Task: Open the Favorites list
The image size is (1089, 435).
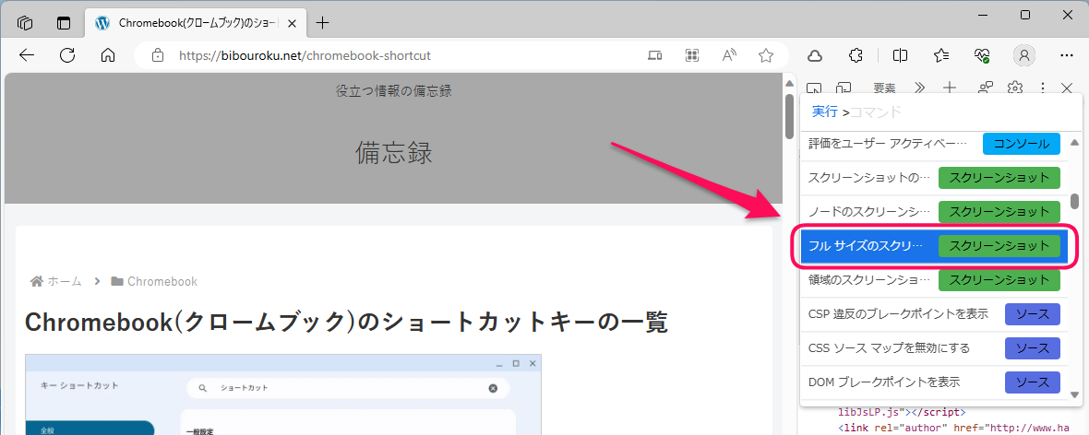Action: tap(941, 55)
